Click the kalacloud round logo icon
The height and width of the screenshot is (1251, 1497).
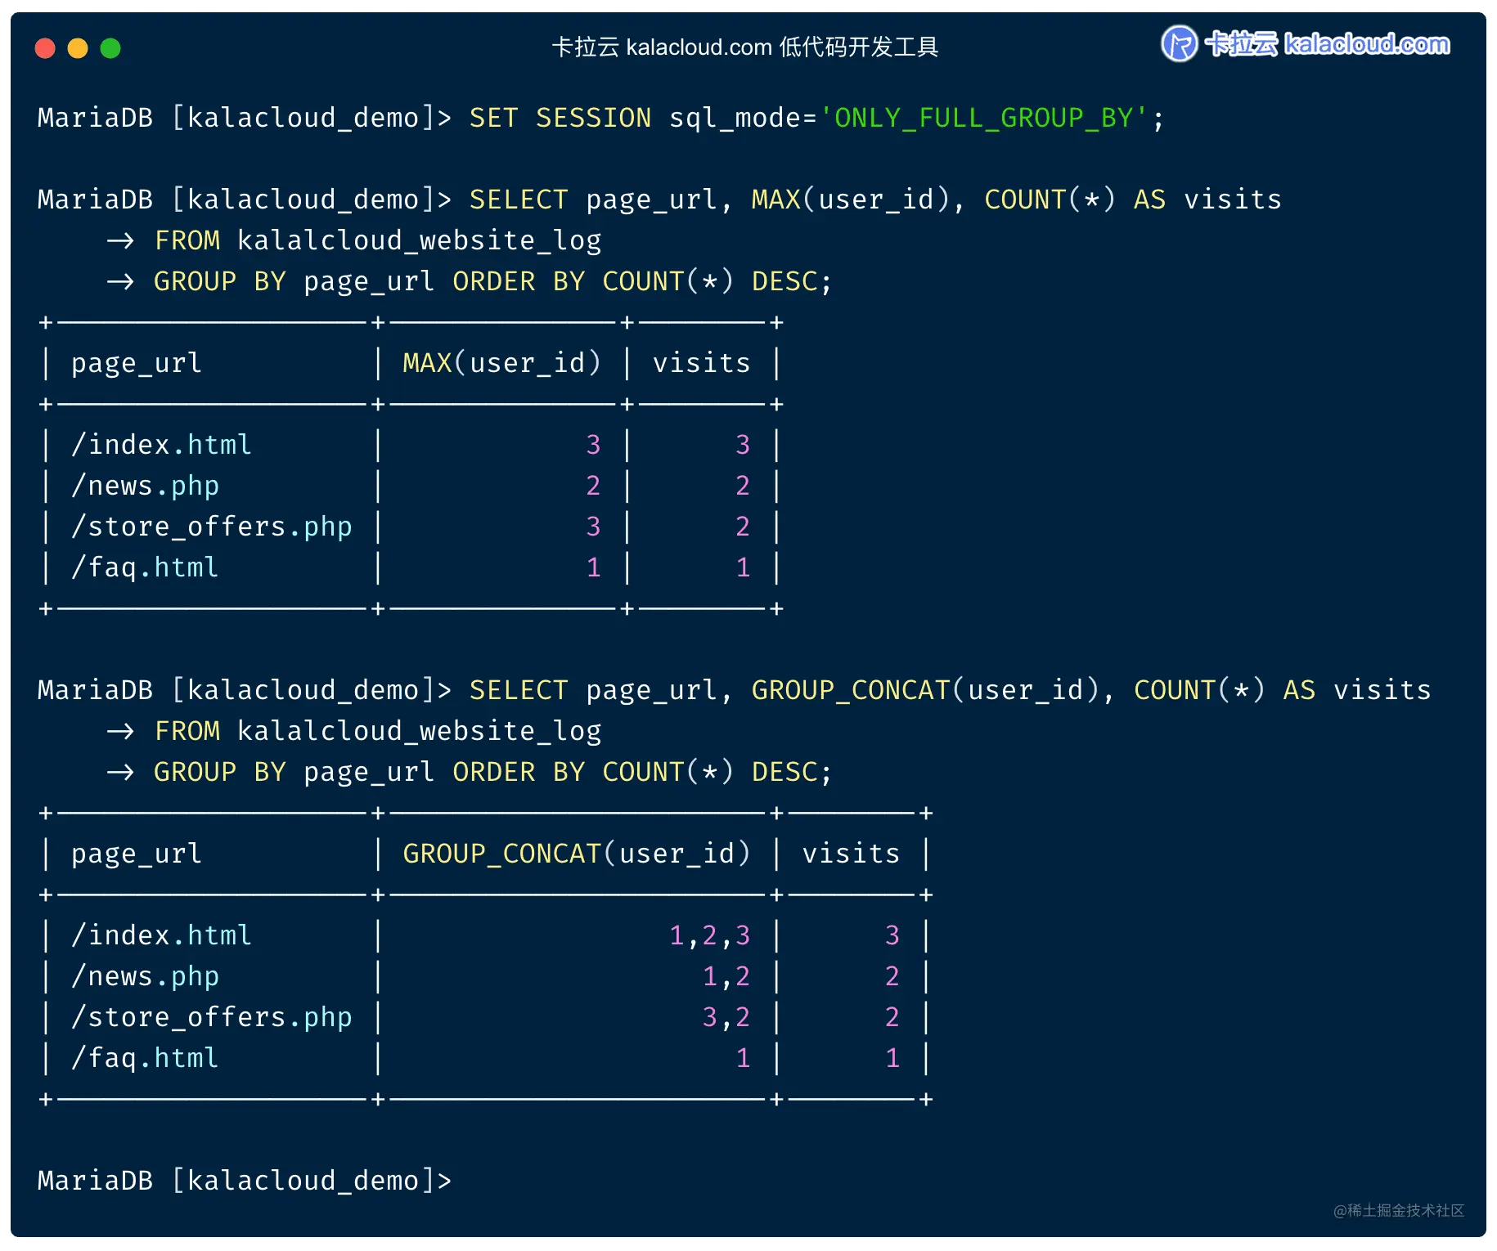1179,43
